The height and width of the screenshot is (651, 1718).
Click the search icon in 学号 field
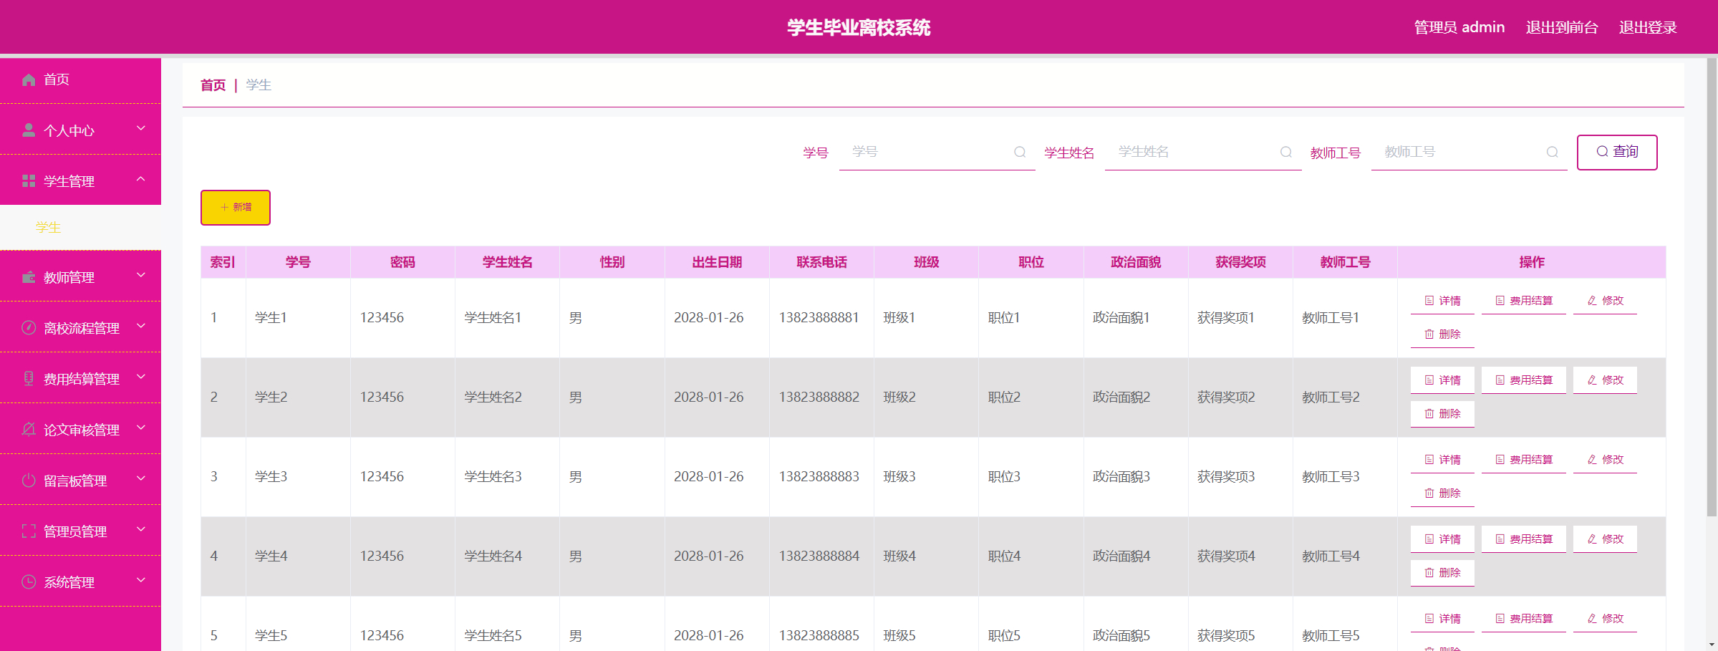coord(1020,152)
